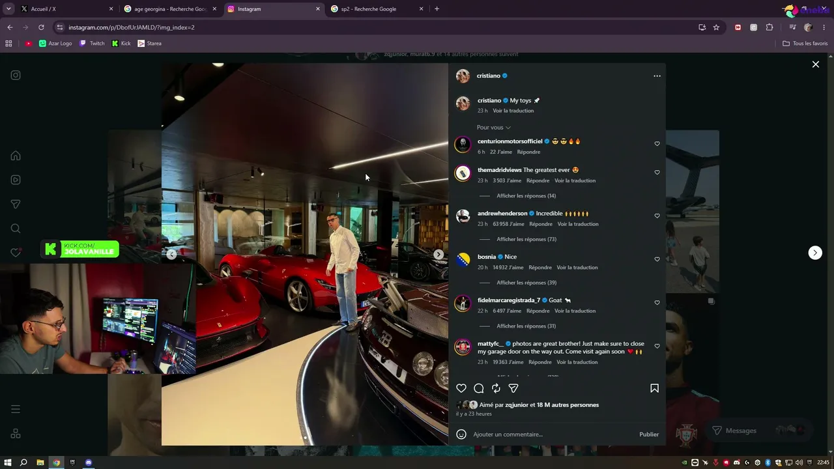The image size is (834, 469).
Task: Open 'zqjunior' in the liked-by line
Action: click(x=517, y=405)
